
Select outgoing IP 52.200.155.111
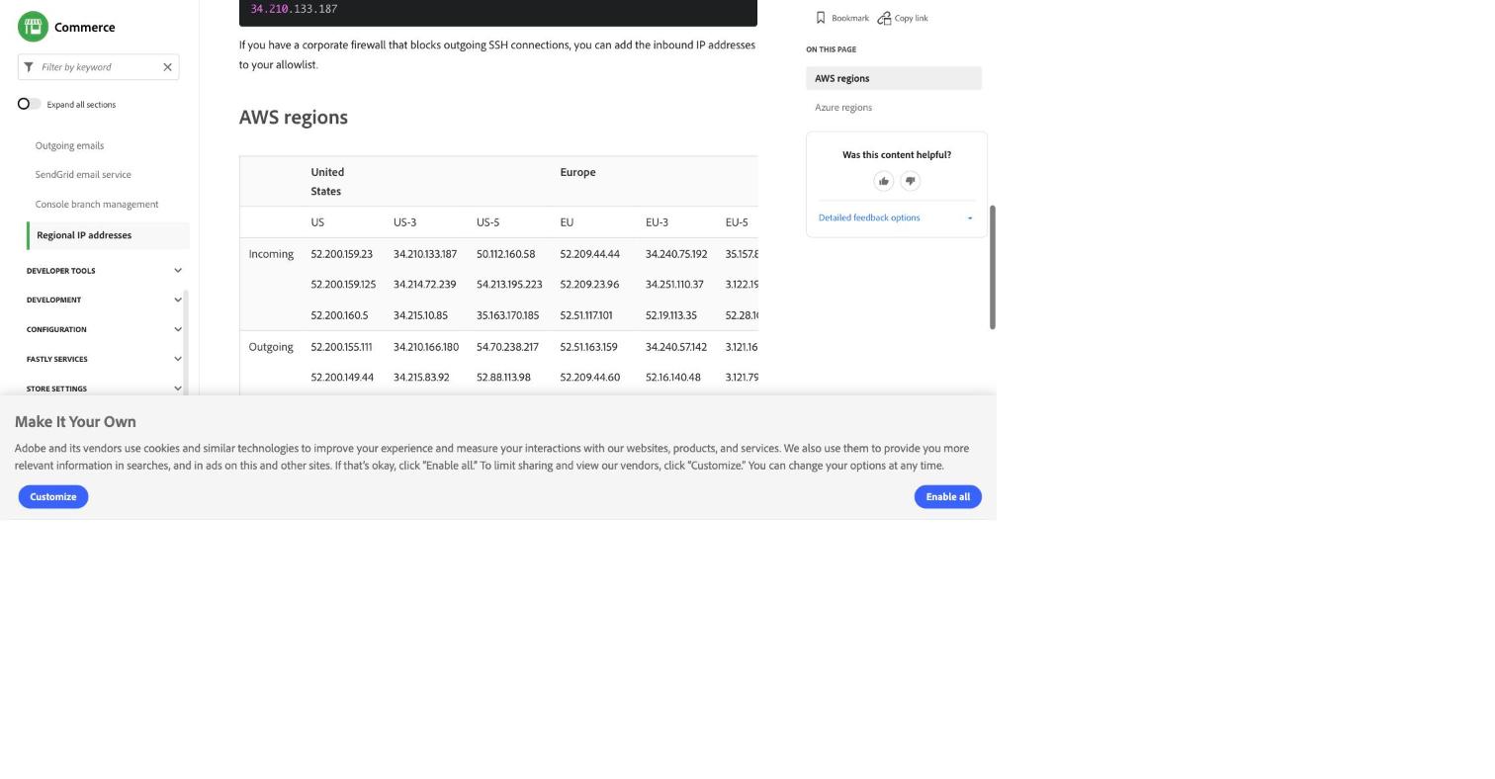coord(341,347)
